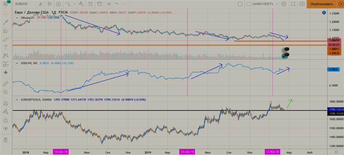This screenshot has width=344, height=155.
Task: Click the compare or add symbol button
Action: click(58, 4)
